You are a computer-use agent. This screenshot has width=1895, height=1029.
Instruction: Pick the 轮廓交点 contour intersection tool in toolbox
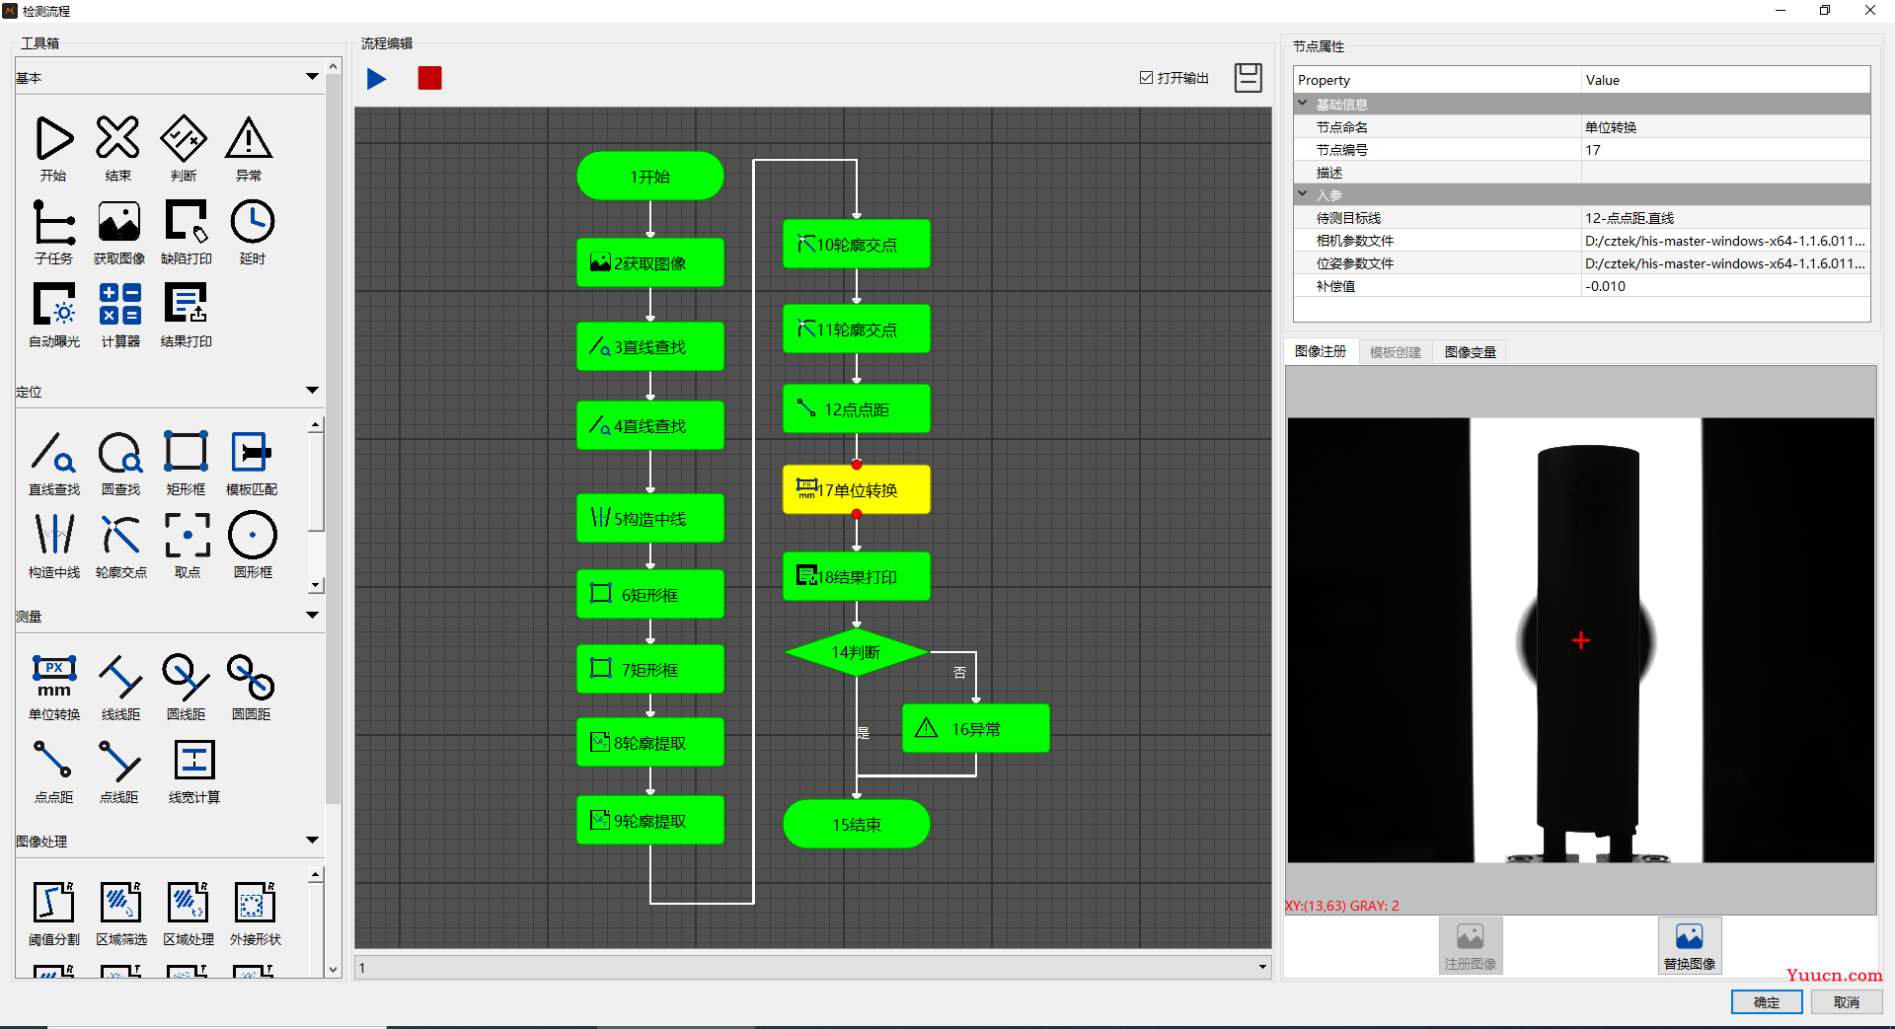click(120, 535)
